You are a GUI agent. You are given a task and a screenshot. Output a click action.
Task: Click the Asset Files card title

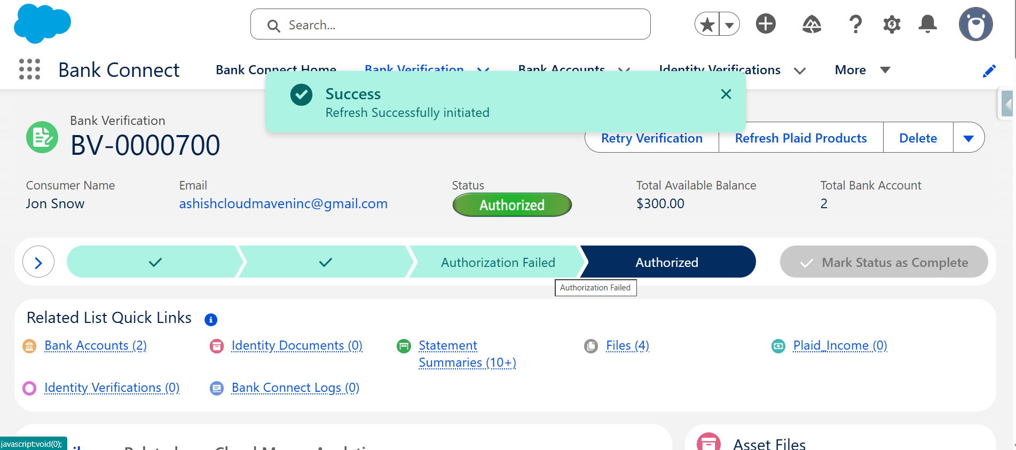pyautogui.click(x=769, y=443)
